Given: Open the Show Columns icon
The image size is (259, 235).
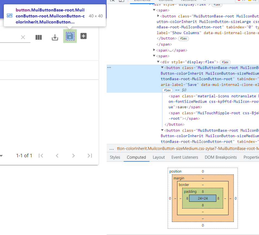Looking at the screenshot, I should click(x=38, y=37).
